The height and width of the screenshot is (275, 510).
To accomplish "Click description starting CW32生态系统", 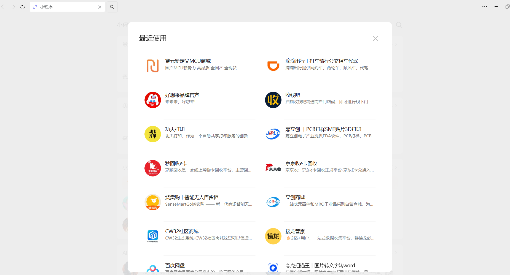I will (x=208, y=238).
